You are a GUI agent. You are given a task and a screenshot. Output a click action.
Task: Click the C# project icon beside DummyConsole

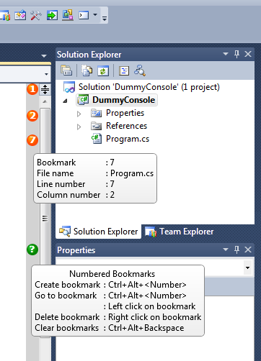pyautogui.click(x=83, y=100)
